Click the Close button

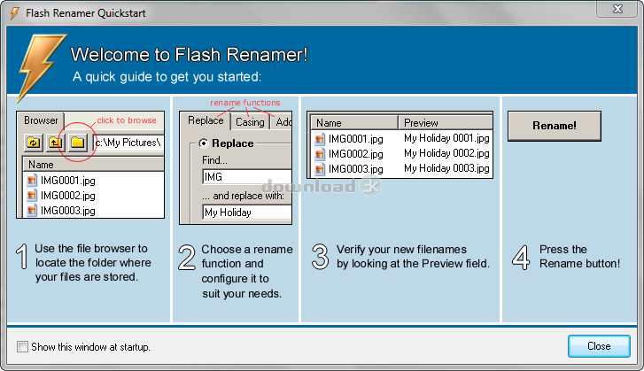(599, 346)
